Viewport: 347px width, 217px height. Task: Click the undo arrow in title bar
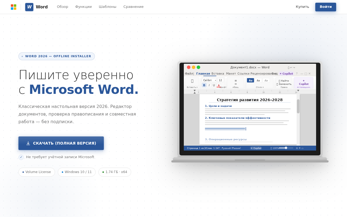point(291,68)
